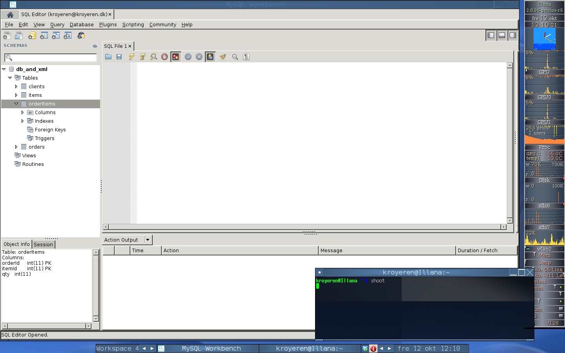Click the Stop query execution icon
Screen dimensions: 565x353
tap(164, 57)
